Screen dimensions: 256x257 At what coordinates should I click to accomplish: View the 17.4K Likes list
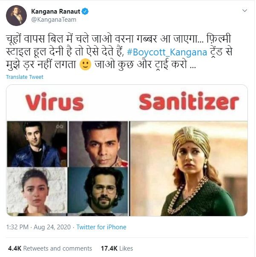pos(116,248)
